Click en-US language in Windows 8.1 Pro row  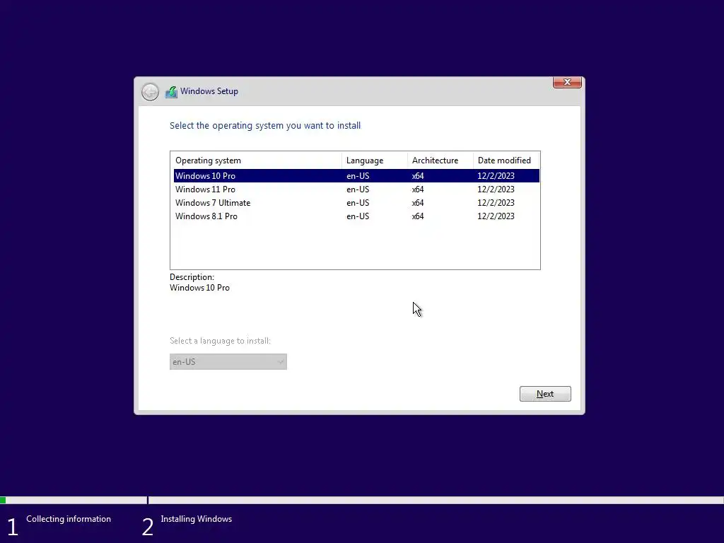[358, 216]
